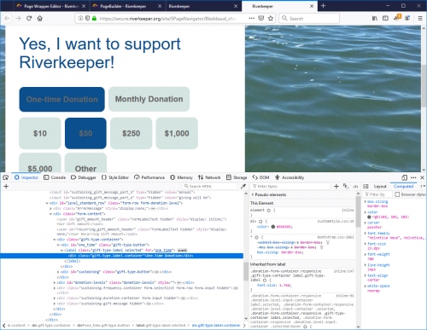
Task: Focus the Search HTML field
Action: tap(210, 187)
